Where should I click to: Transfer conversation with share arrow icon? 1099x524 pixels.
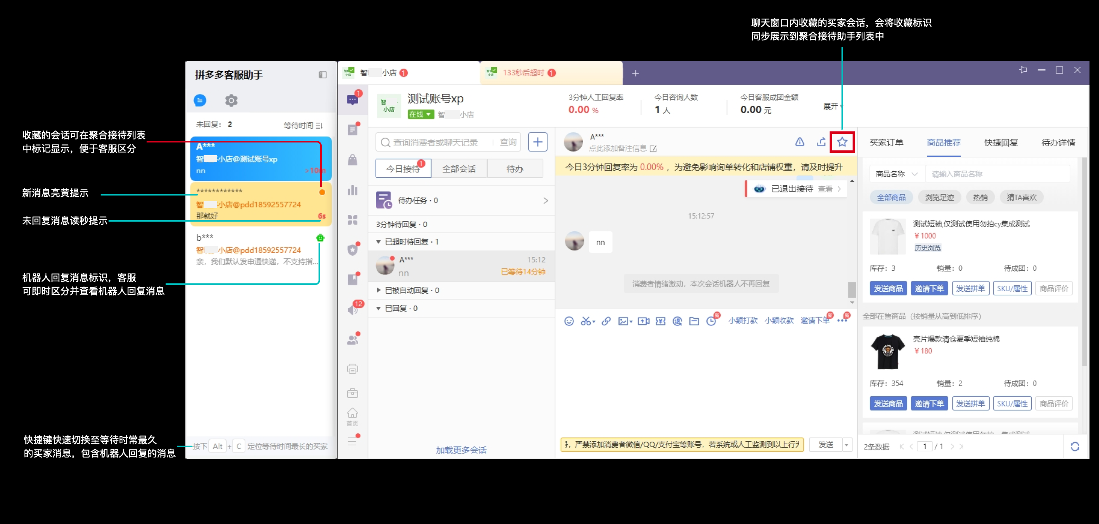(821, 142)
